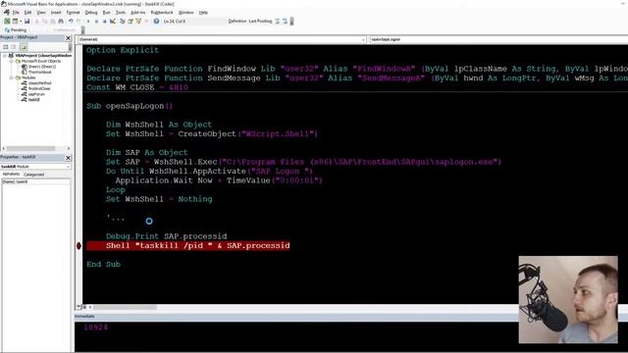Click the View Microsoft Excel toolbar icon
Image resolution: width=628 pixels, height=353 pixels.
(7, 21)
